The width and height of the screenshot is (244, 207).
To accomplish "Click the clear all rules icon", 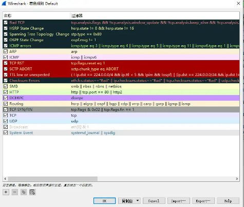I will point(32,192).
